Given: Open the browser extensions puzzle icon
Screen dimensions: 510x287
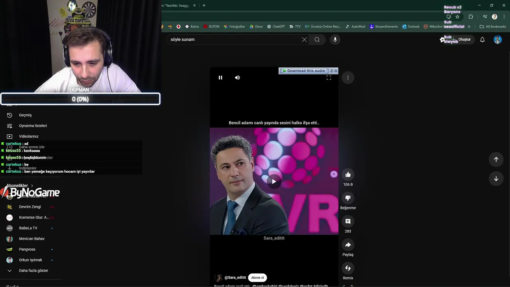Looking at the screenshot, I should tap(471, 17).
